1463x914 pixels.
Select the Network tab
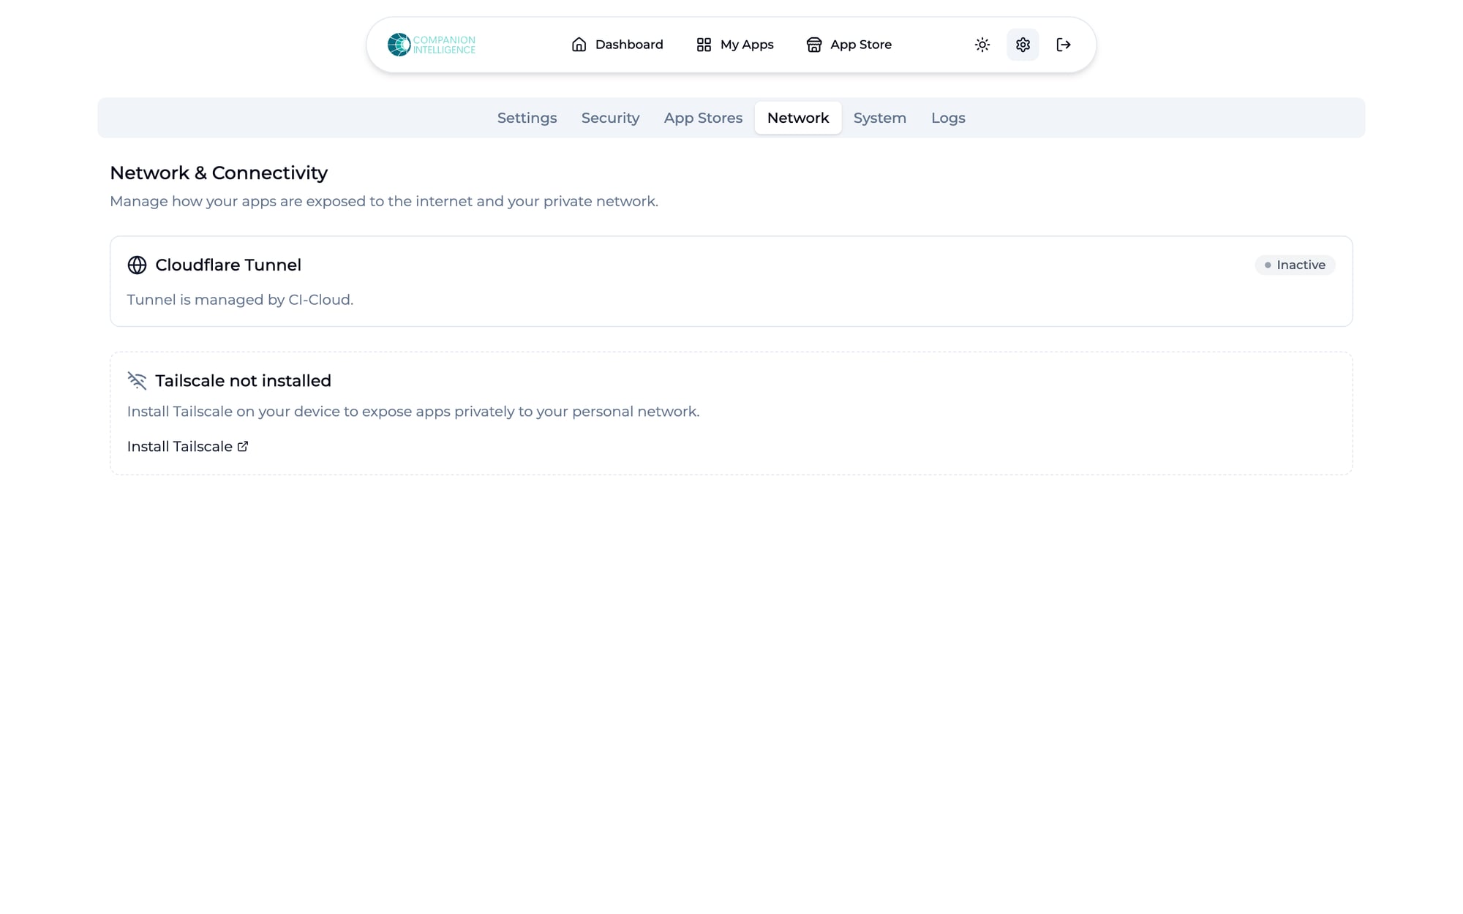click(797, 118)
